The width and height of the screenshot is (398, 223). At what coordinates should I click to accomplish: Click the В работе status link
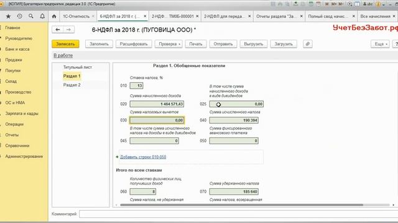63,56
